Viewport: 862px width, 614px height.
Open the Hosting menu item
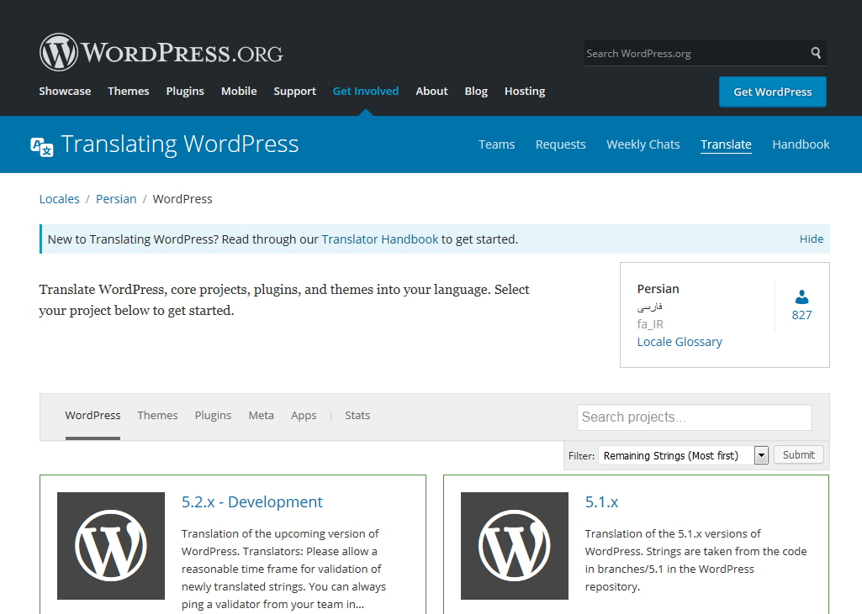(525, 92)
